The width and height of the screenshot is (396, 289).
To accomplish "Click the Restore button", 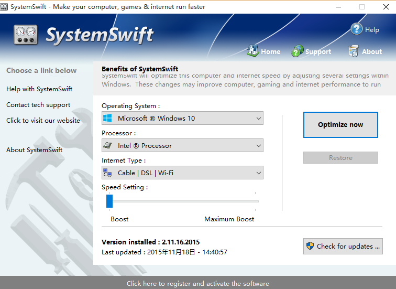I will [340, 158].
